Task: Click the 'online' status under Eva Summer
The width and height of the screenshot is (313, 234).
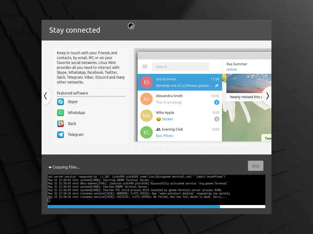Action: click(x=232, y=69)
